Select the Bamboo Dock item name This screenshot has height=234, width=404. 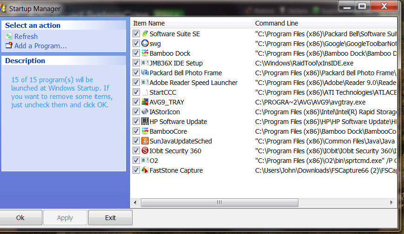click(170, 53)
